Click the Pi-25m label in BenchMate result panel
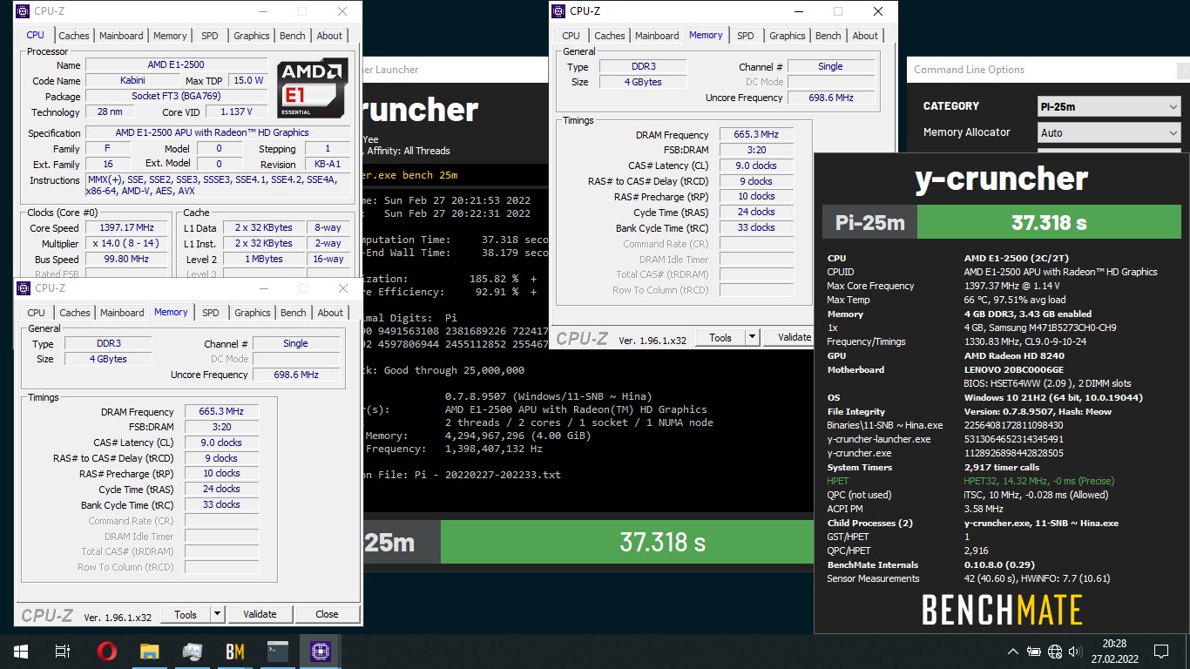The width and height of the screenshot is (1190, 669). [x=870, y=222]
